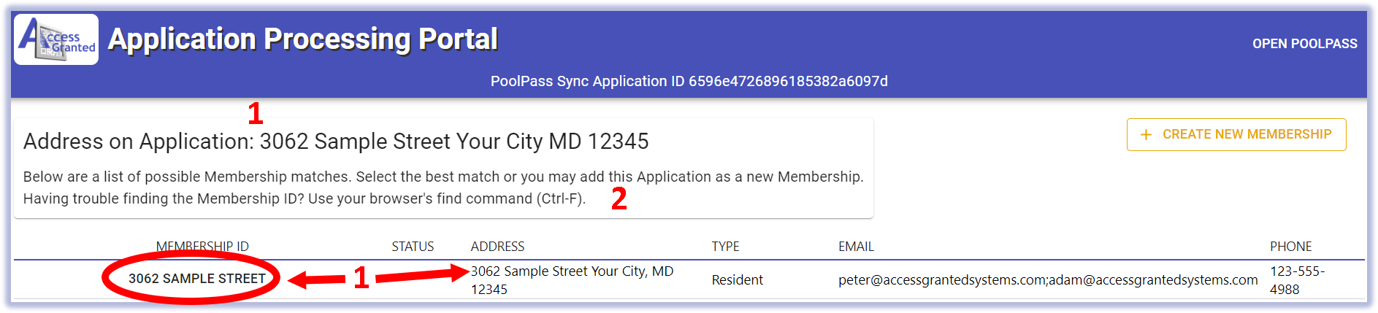Screen dimensions: 1378x313
Task: Select the 3062 SAMPLE STREET membership ID
Action: tap(197, 279)
